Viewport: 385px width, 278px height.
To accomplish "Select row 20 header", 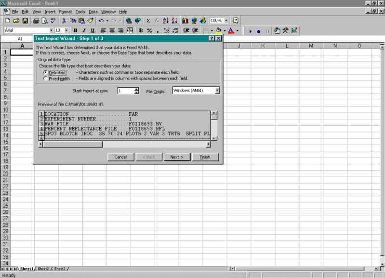I will pyautogui.click(x=5, y=173).
